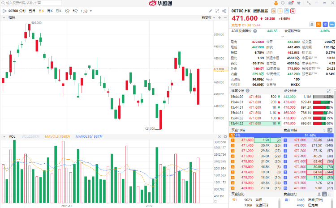Select the 日K daily candlestick tab
Image resolution: width=336 pixels, height=208 pixels.
click(41, 11)
